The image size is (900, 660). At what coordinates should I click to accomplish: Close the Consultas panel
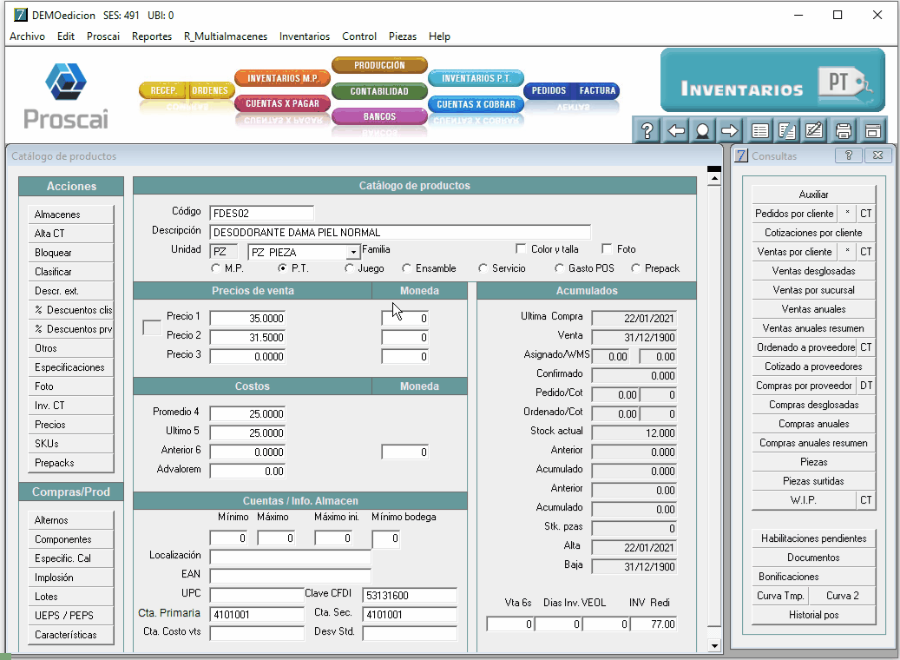878,155
